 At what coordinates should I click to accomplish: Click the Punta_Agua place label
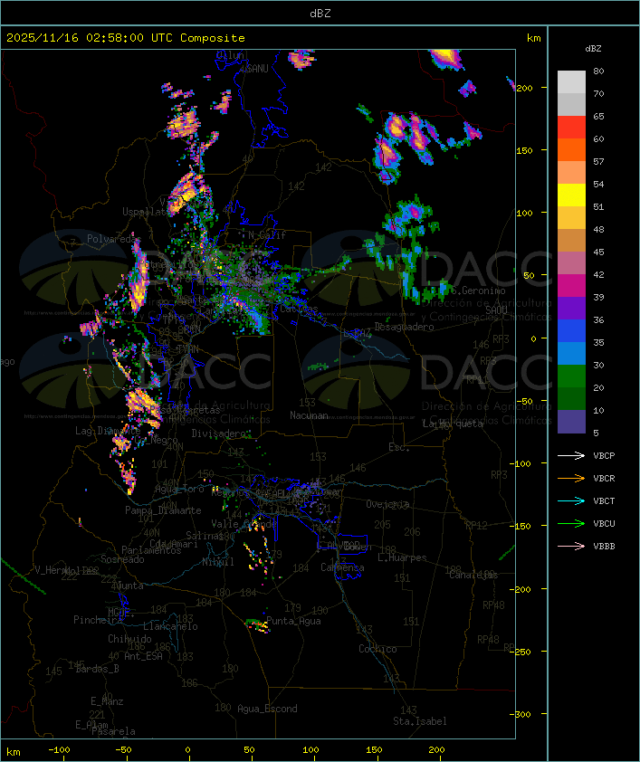[x=293, y=621]
